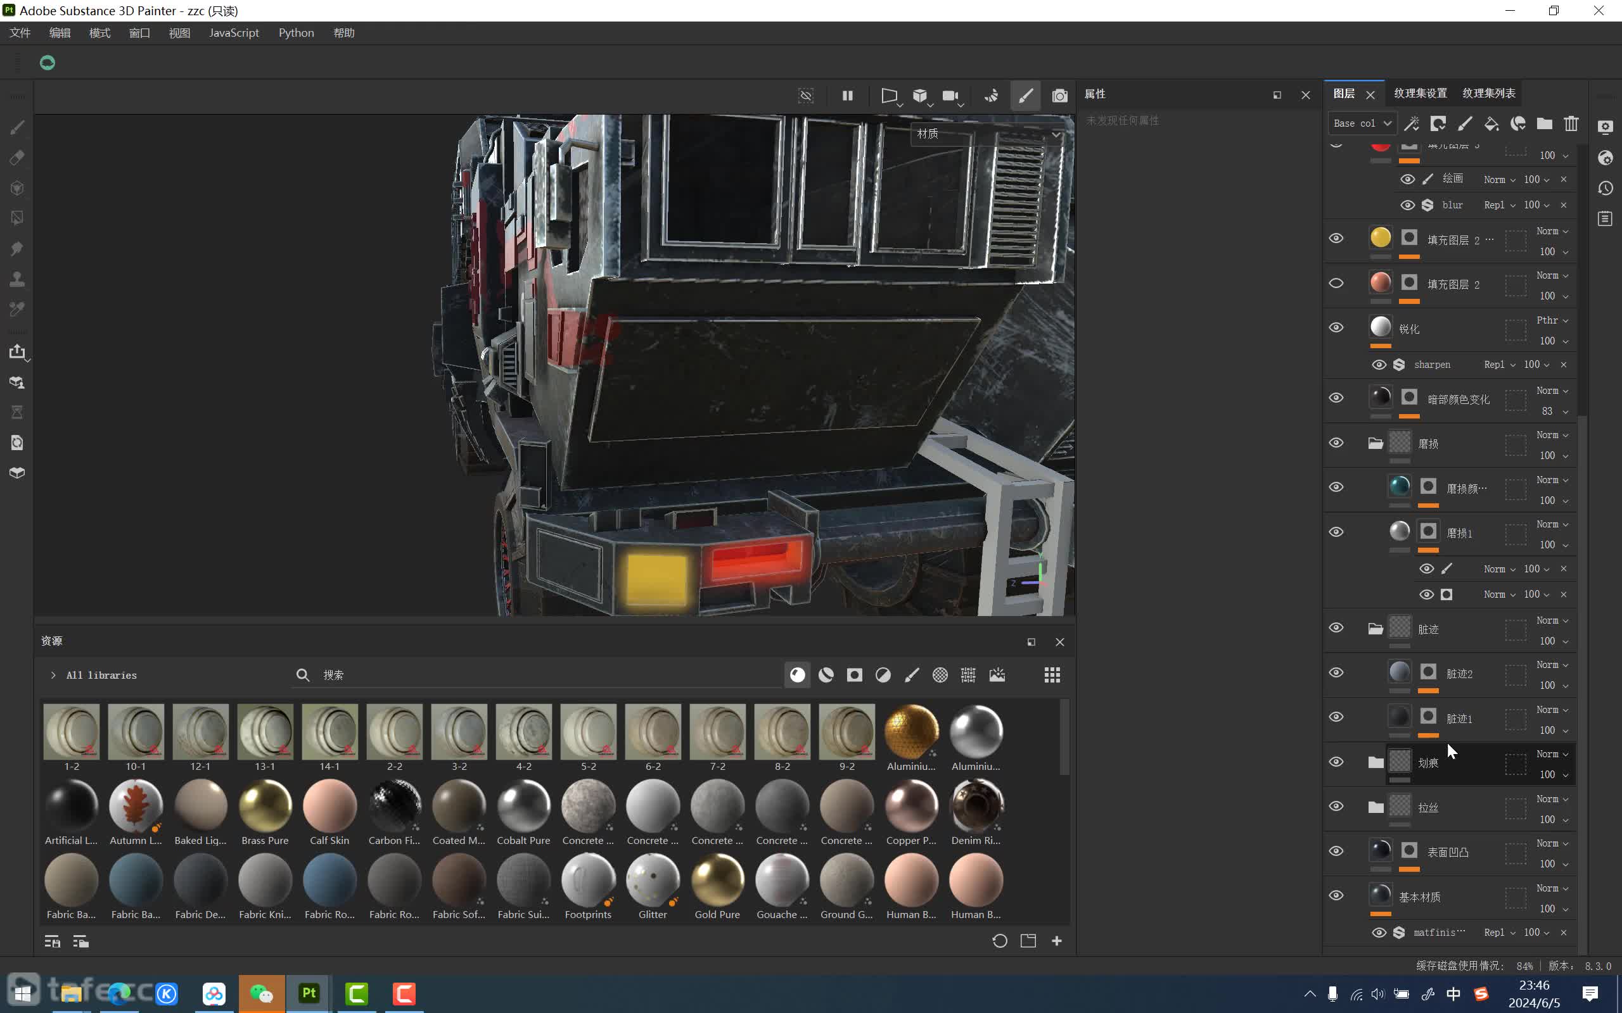This screenshot has width=1622, height=1013.
Task: Open the 窗口 menu
Action: (x=139, y=33)
